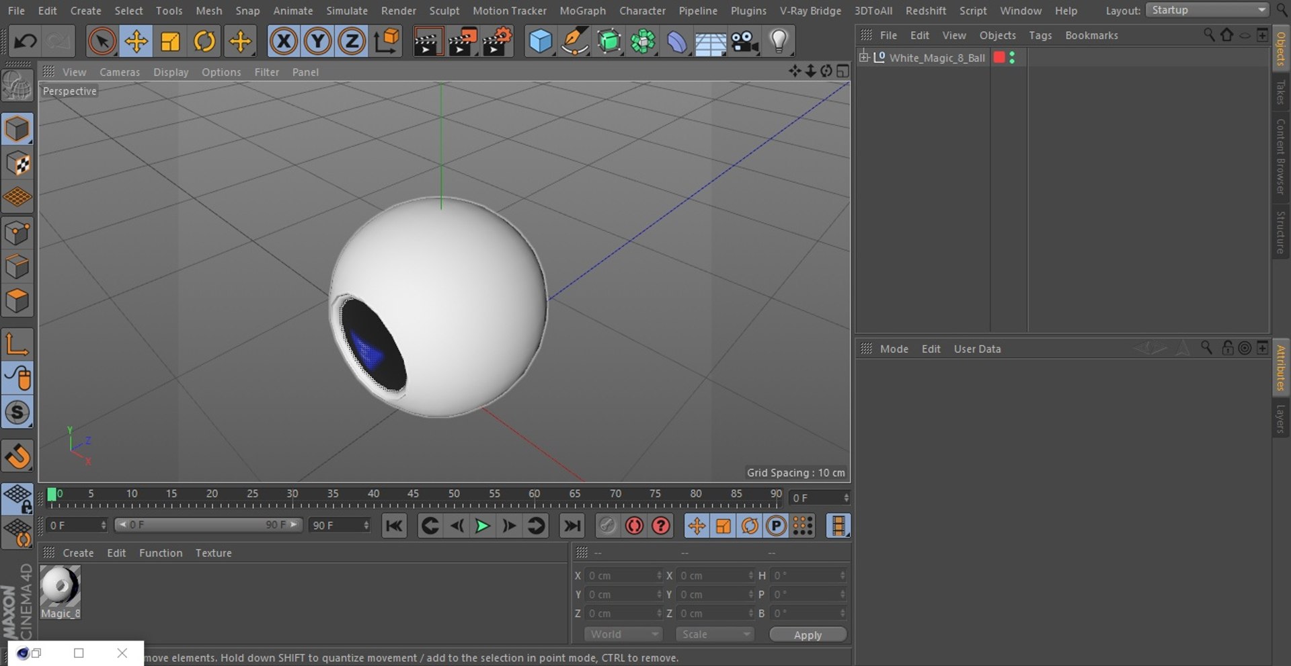The image size is (1291, 666).
Task: Open the Scale mode dropdown
Action: click(715, 634)
